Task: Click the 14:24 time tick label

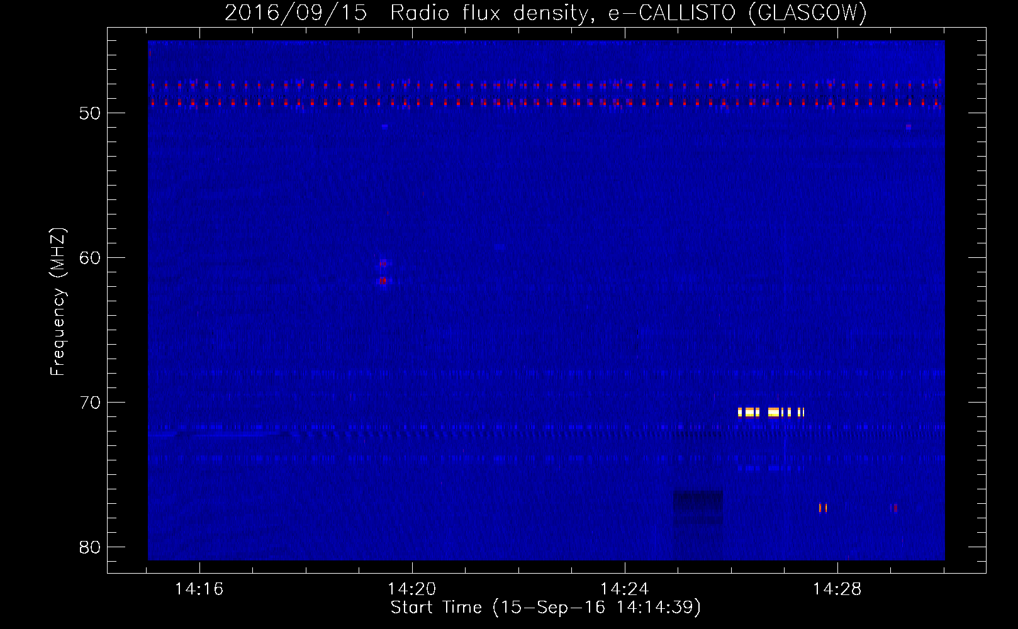Action: [x=624, y=589]
